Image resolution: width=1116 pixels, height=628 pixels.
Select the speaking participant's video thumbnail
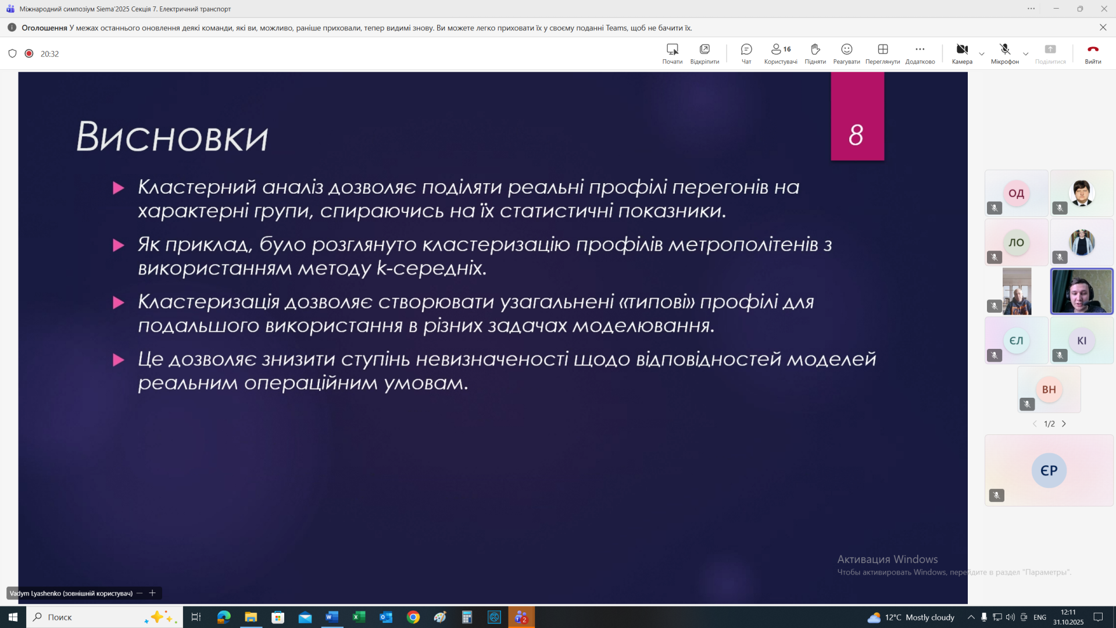point(1082,292)
